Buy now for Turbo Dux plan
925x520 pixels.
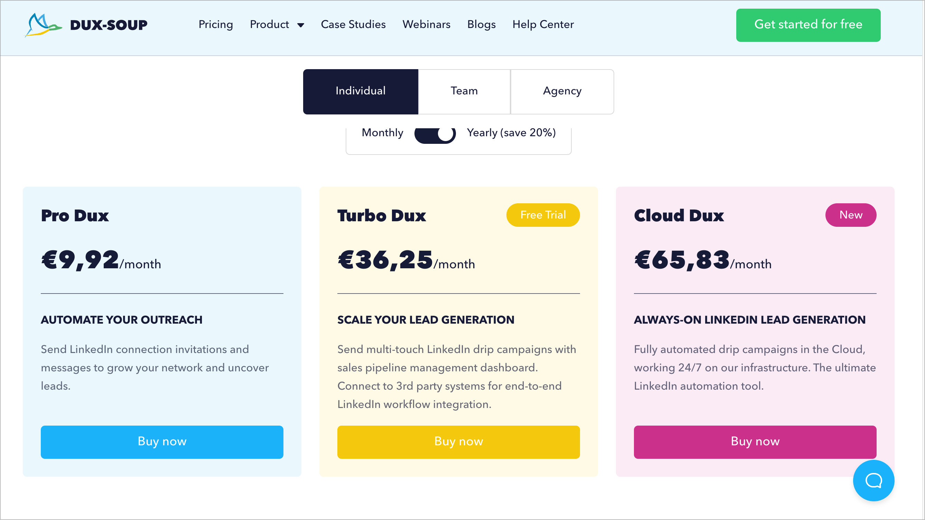pos(459,442)
